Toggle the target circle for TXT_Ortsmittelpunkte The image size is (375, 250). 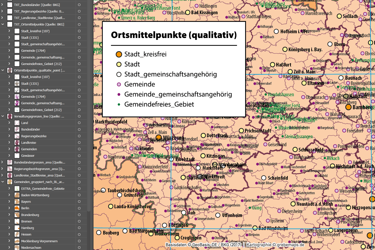click(x=79, y=24)
